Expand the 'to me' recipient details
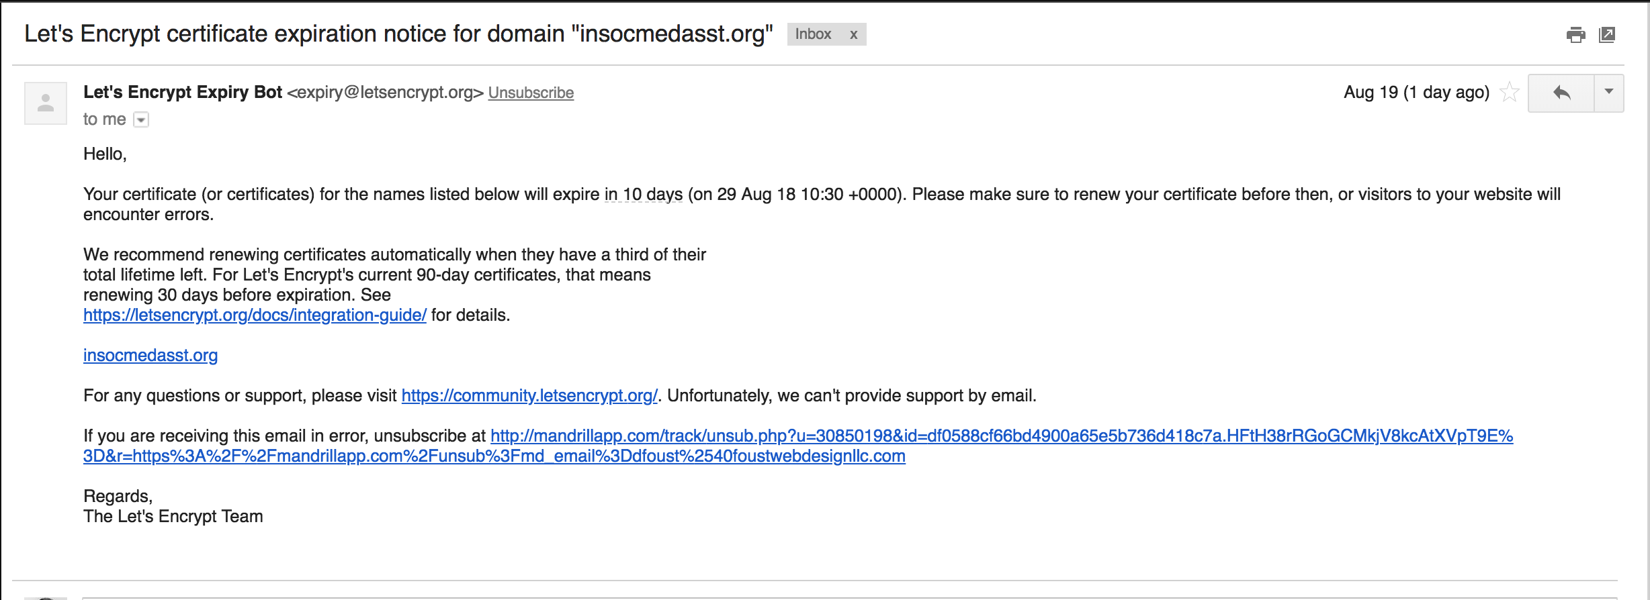 point(141,120)
